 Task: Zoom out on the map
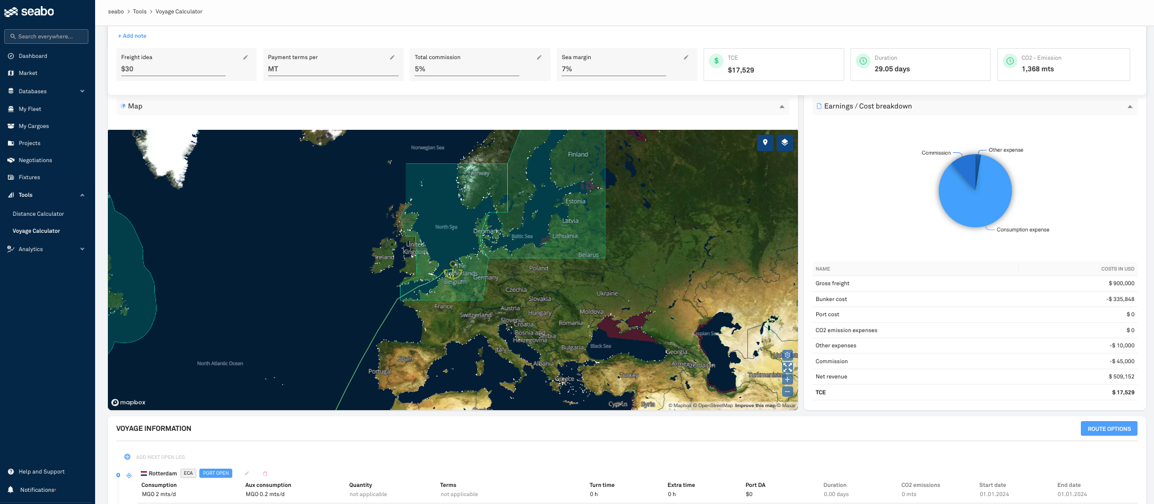click(788, 391)
